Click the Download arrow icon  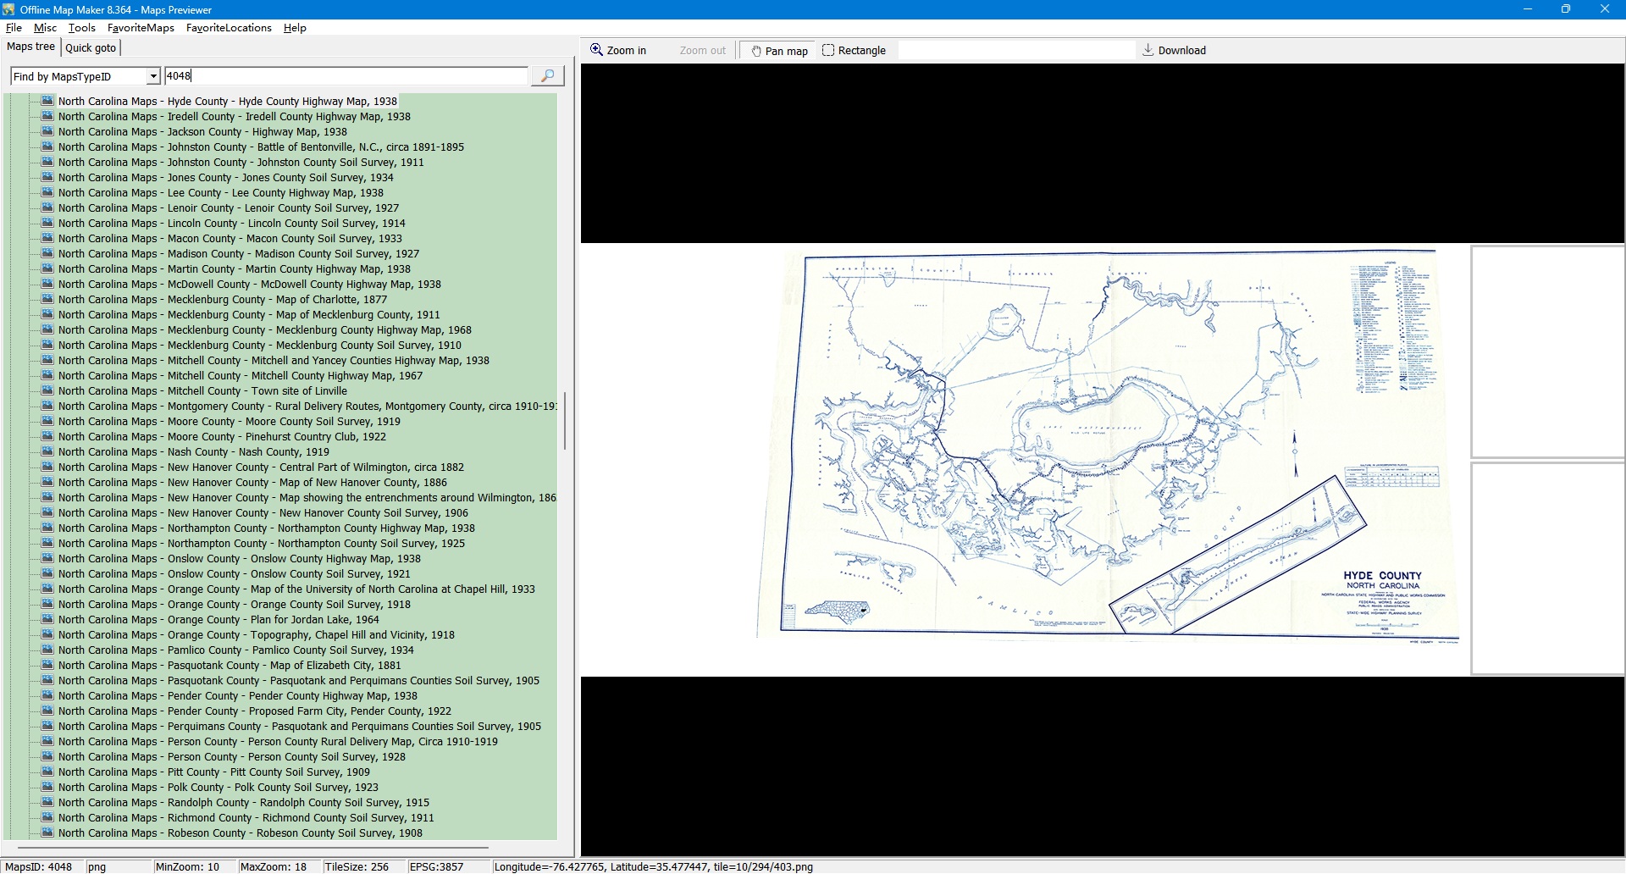1148,50
